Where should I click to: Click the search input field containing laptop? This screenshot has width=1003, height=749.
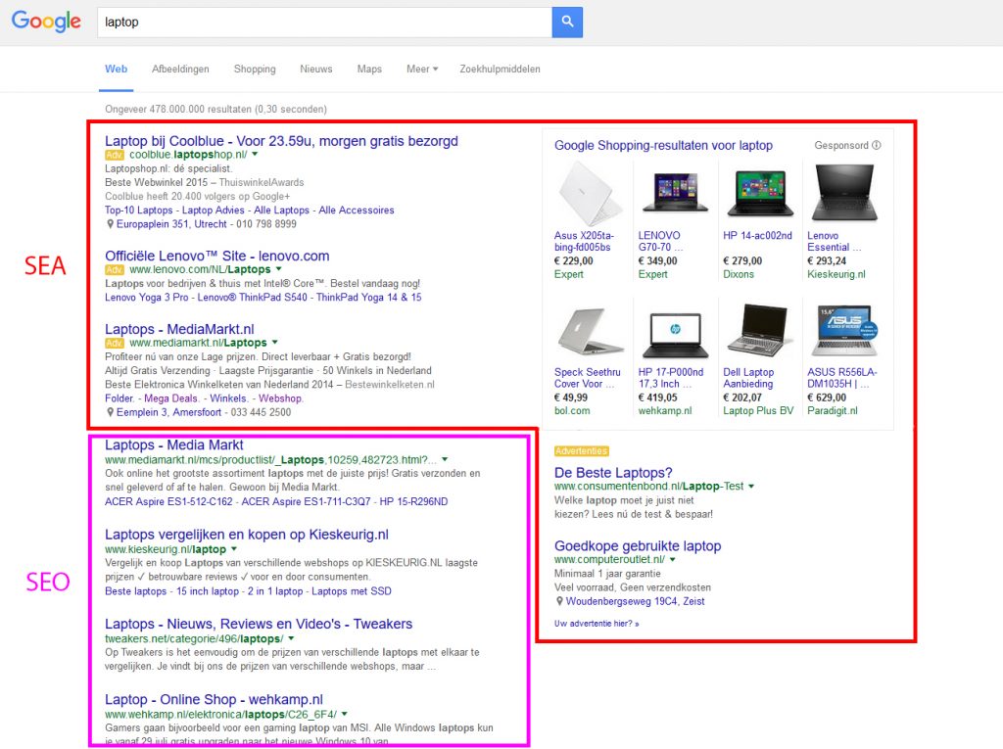tap(323, 22)
